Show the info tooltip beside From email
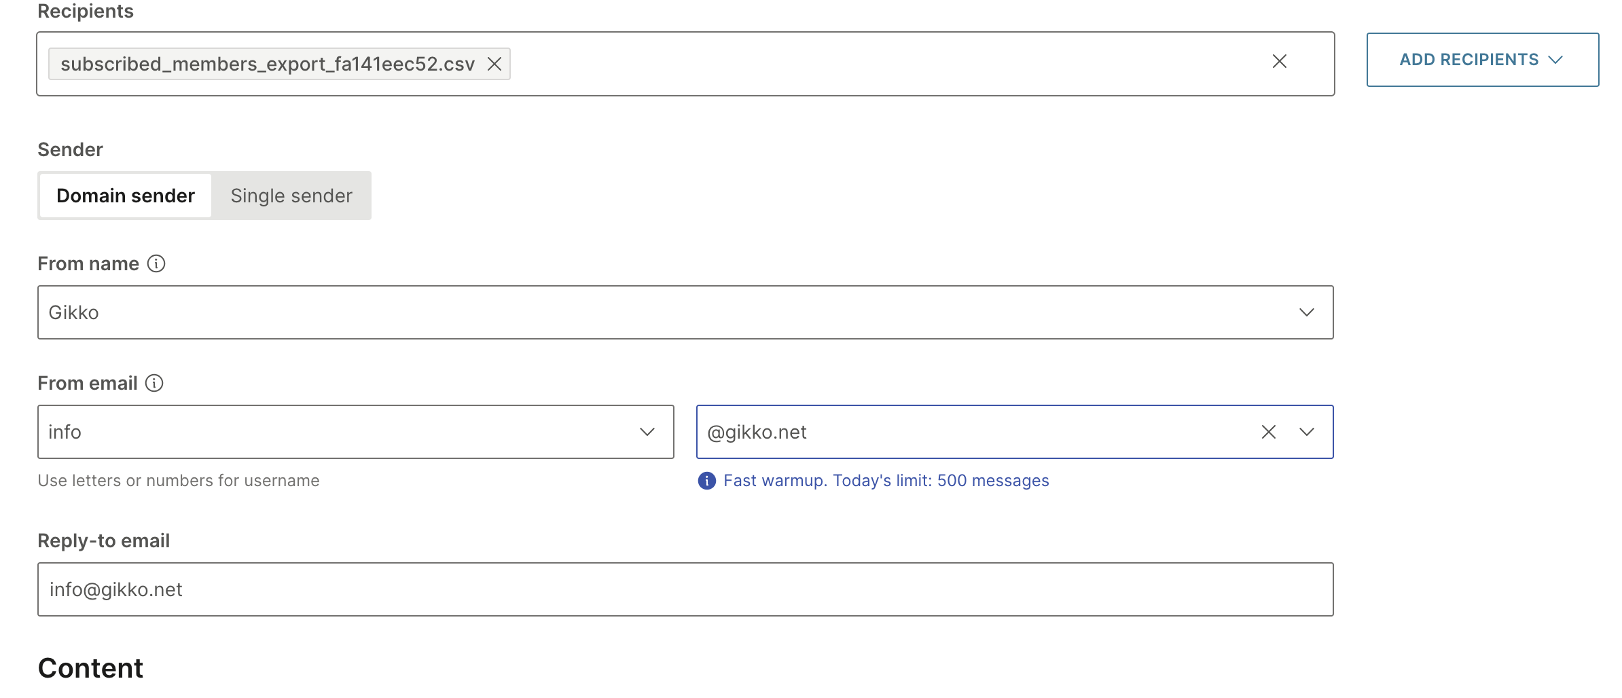The image size is (1622, 698). [x=155, y=383]
